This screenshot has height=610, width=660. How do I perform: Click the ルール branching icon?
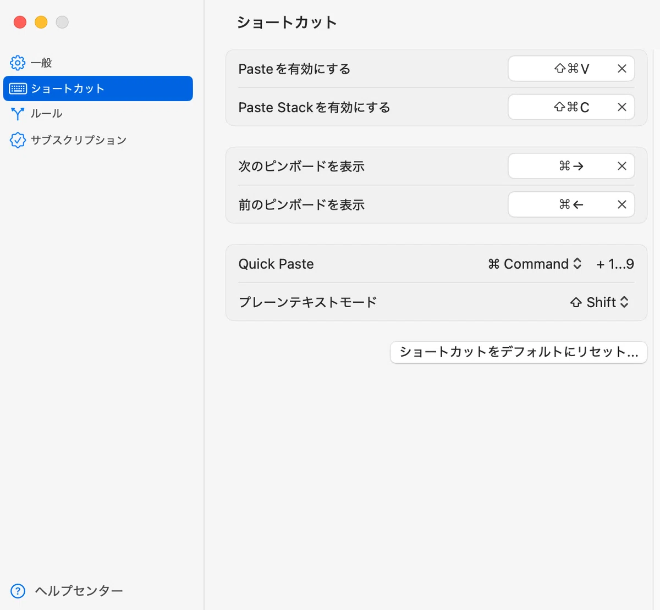point(18,114)
